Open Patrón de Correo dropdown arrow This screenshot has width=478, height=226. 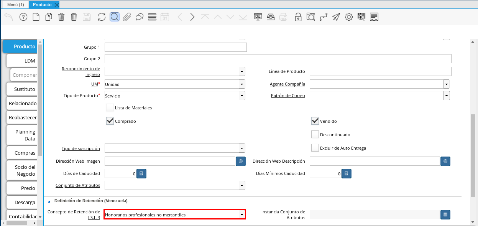pos(447,96)
